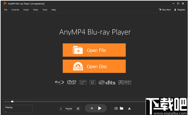This screenshot has height=115, width=188.
Task: Close the AnyMP4 Blu-ray Player window
Action: pos(183,4)
